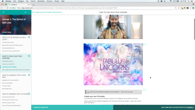Open a new tab with the new tab button
The width and height of the screenshot is (195, 110).
[x=33, y=5]
